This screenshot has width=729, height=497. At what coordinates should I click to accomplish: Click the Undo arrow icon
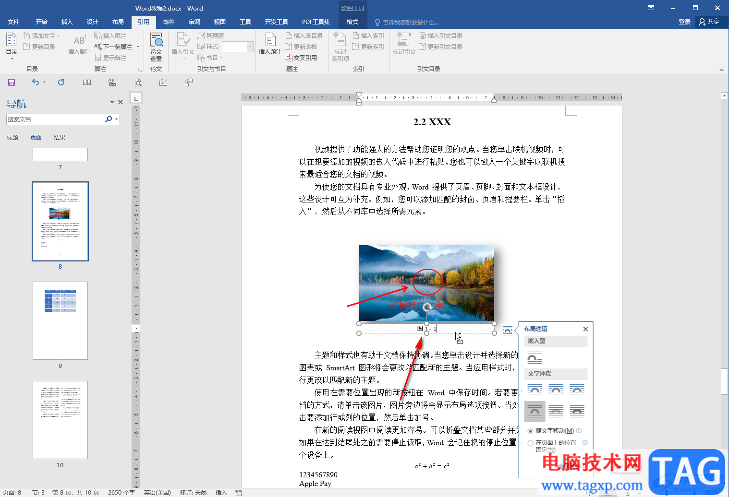(35, 83)
